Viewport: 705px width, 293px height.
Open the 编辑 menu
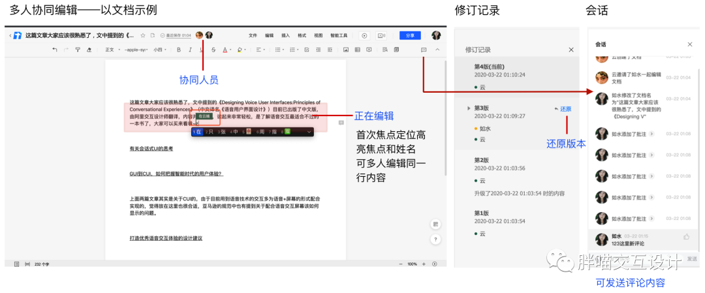tap(269, 35)
